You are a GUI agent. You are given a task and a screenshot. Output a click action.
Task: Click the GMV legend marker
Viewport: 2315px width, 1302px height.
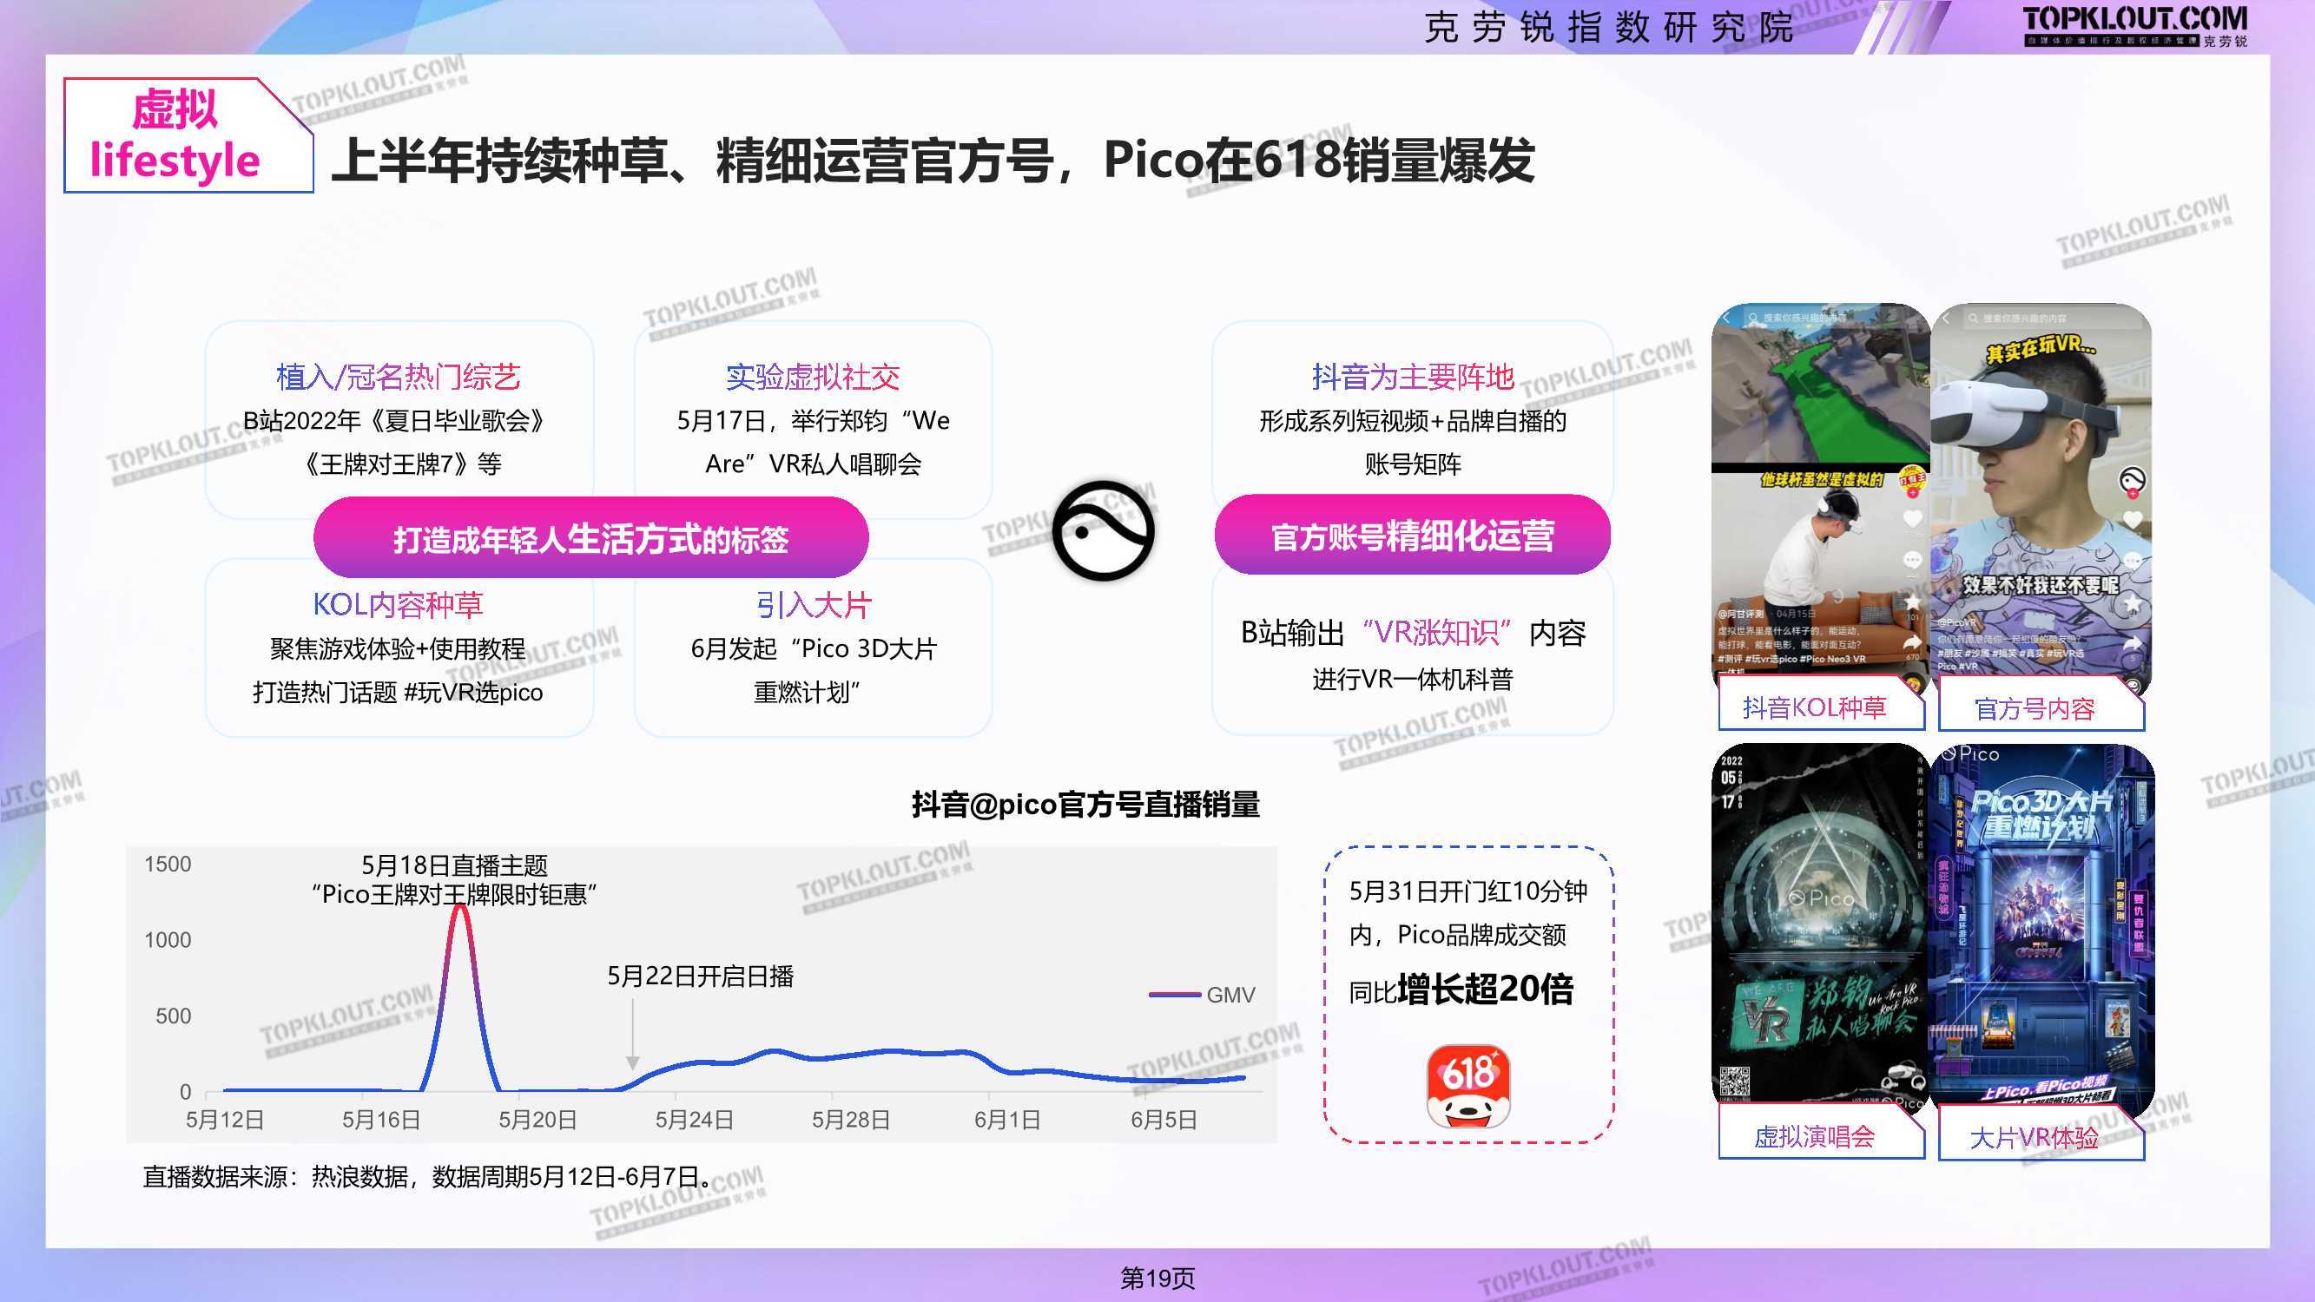pos(1175,995)
